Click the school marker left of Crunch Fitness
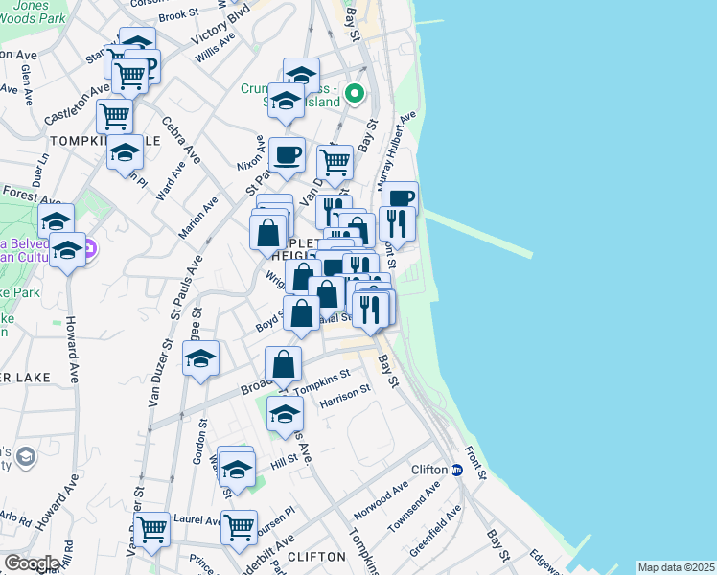 click(x=286, y=101)
